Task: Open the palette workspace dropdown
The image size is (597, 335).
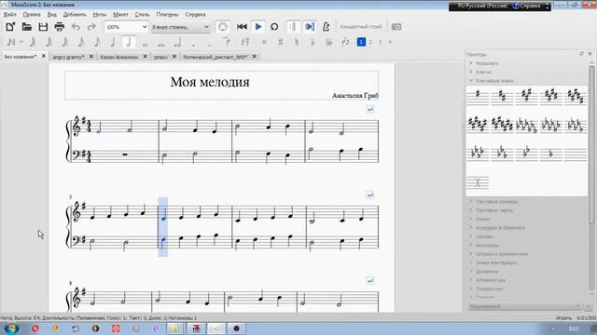Action: tap(525, 306)
